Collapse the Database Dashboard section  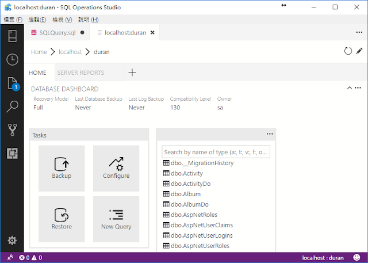tap(349, 88)
